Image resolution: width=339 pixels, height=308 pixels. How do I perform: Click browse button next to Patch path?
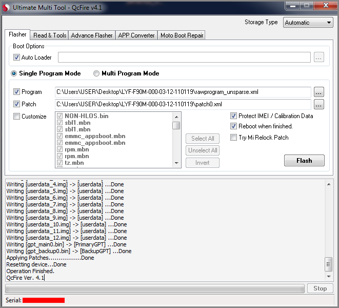(x=318, y=105)
